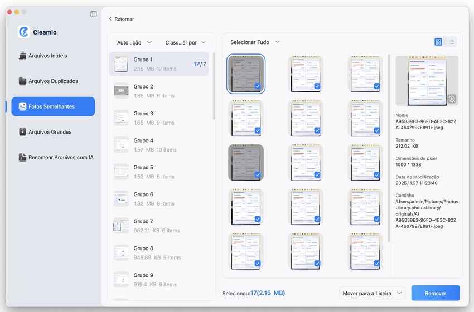The width and height of the screenshot is (474, 312).
Task: Select Grupo 4 in the group list
Action: (x=159, y=145)
